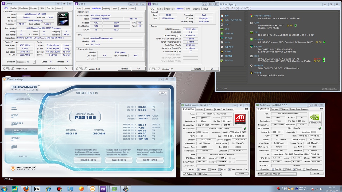Screen dimensions: 342x192
Task: Select the Peripherals icon in Speccy sidebar
Action: 222,56
